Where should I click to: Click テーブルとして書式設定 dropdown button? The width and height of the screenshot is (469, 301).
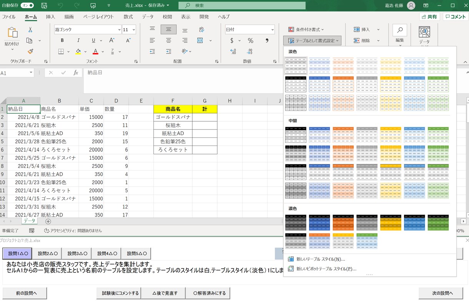pos(312,40)
